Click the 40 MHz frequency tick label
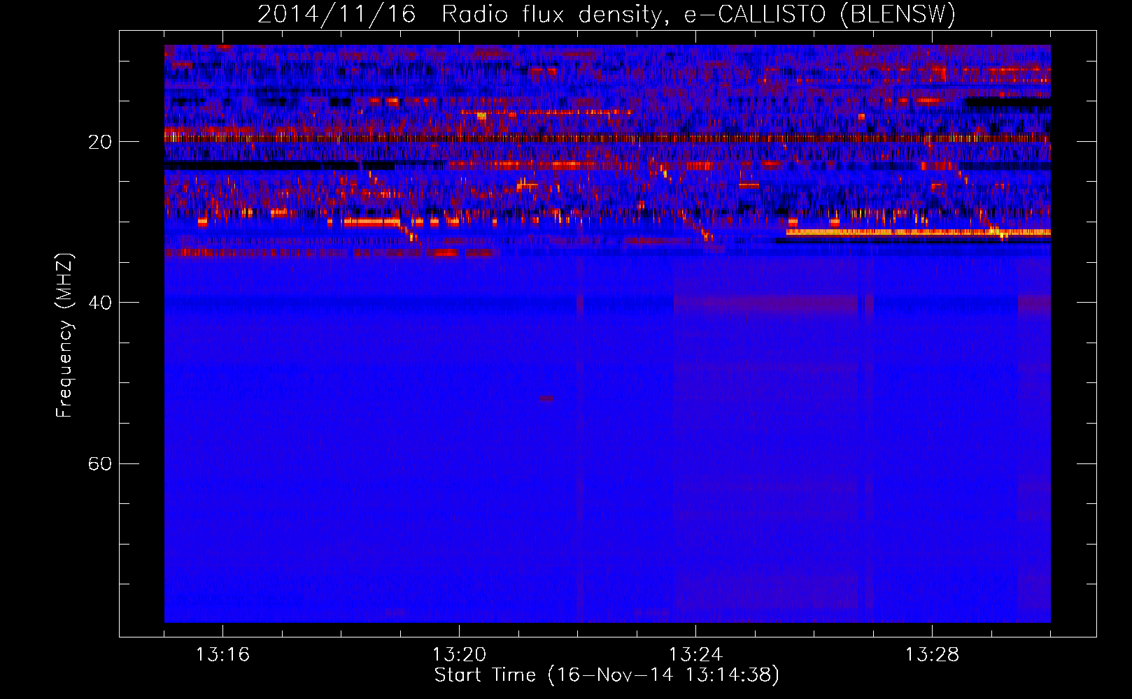The width and height of the screenshot is (1132, 699). [99, 303]
